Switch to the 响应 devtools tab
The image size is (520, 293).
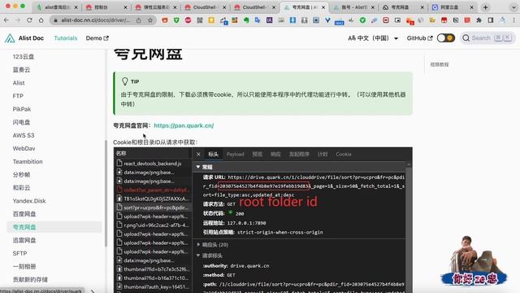[x=275, y=154]
